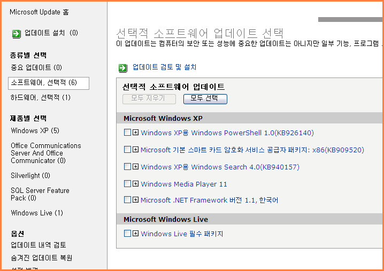This screenshot has height=271, width=384.
Task: Open Windows Live 필수 패키지 link
Action: [182, 234]
